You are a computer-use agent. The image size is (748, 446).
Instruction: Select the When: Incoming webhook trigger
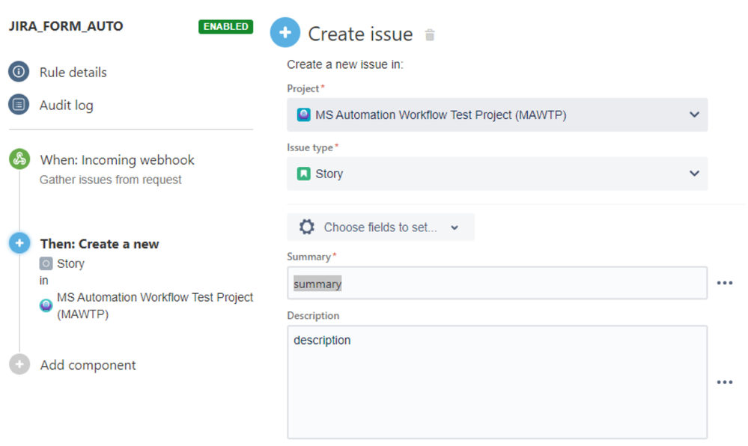[x=117, y=160]
